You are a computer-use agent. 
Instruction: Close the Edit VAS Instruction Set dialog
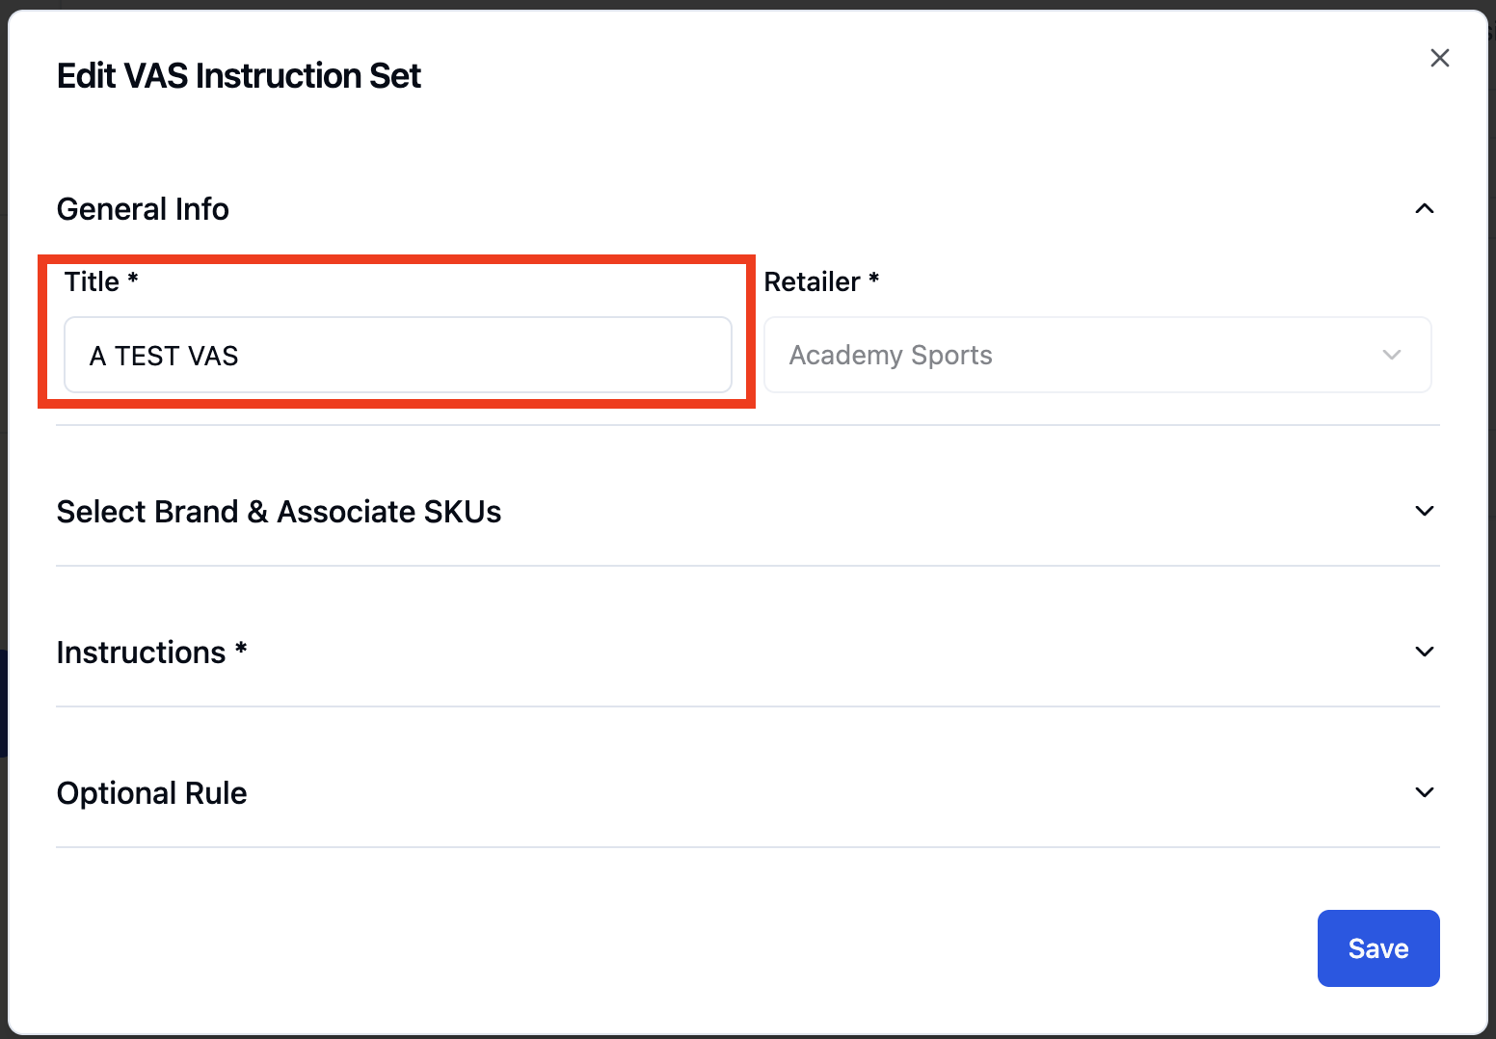[x=1439, y=58]
